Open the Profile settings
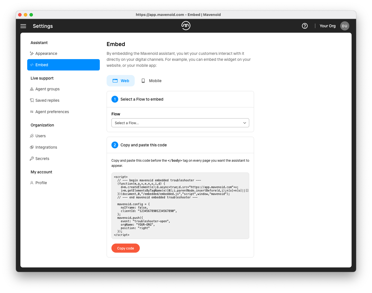 click(x=41, y=183)
